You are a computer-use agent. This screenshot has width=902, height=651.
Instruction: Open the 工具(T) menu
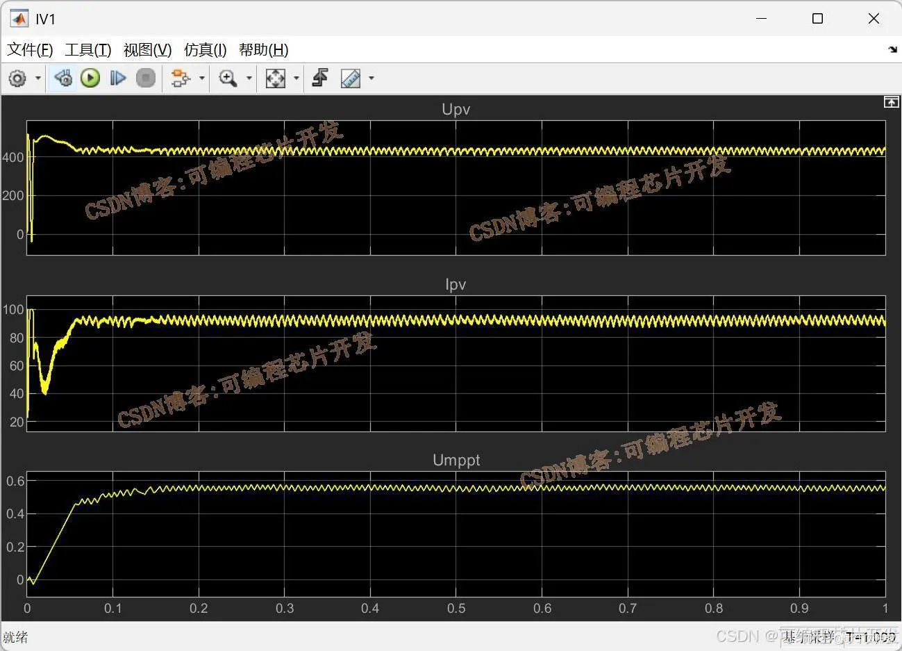click(88, 50)
